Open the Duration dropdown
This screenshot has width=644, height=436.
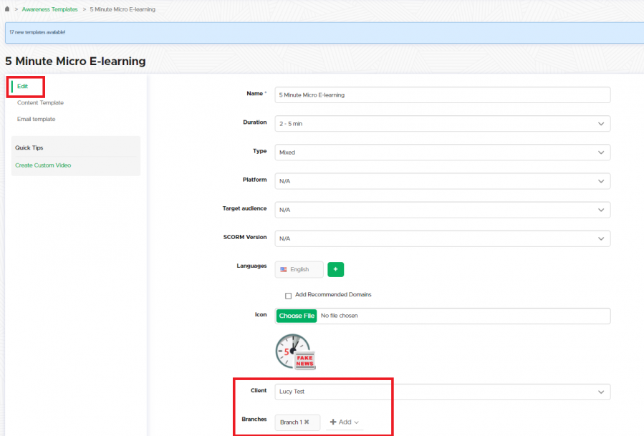pos(442,124)
